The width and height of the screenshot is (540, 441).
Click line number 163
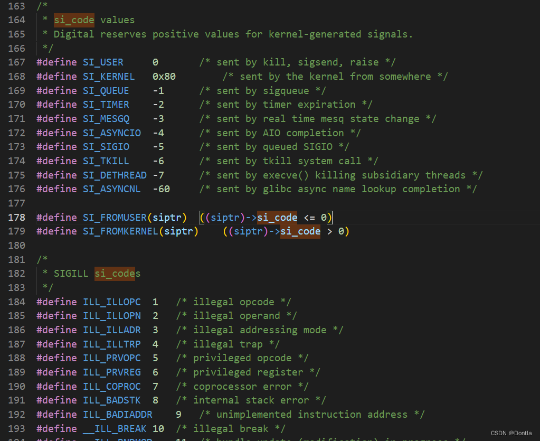pos(16,6)
